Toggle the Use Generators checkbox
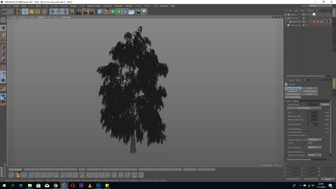The image size is (336, 189). pos(308,132)
